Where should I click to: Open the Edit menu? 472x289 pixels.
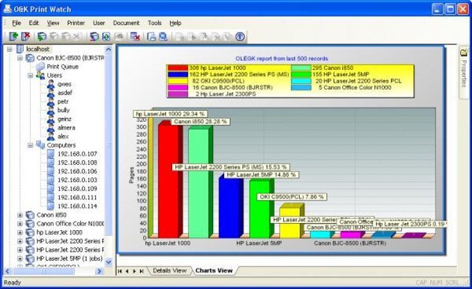pos(34,23)
